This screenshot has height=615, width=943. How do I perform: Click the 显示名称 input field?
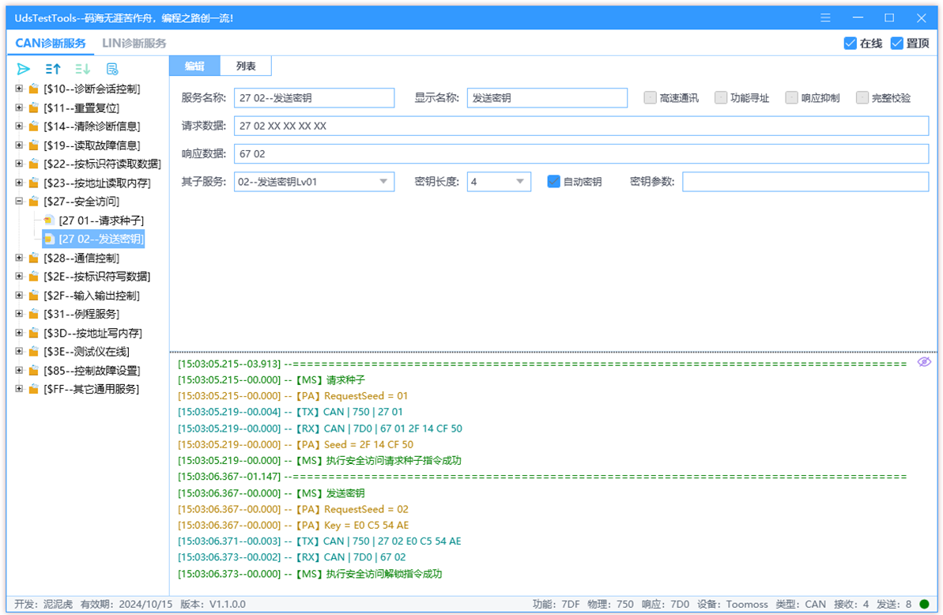[x=547, y=98]
